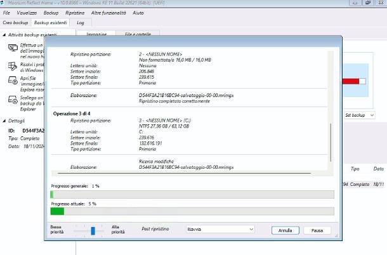Open the Set backup dropdown

click(359, 115)
